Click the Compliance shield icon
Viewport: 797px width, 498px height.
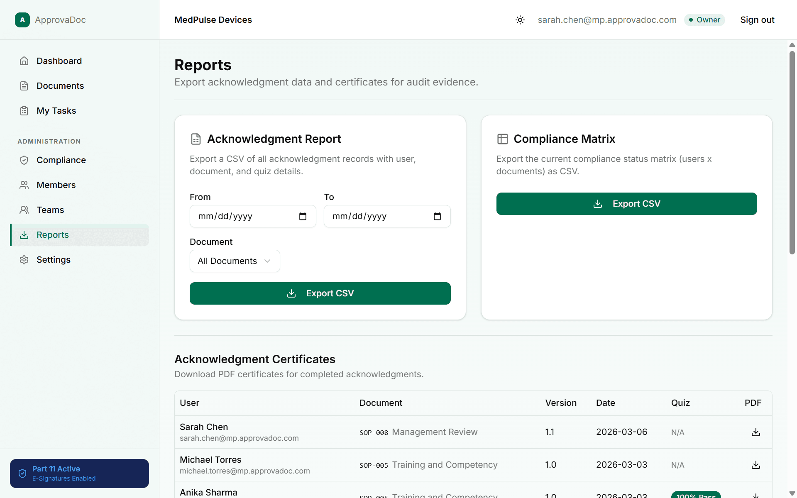pos(24,160)
